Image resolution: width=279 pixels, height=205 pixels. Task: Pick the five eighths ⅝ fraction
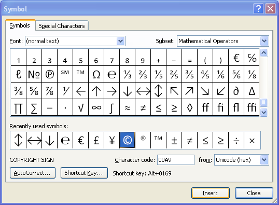click(34, 91)
